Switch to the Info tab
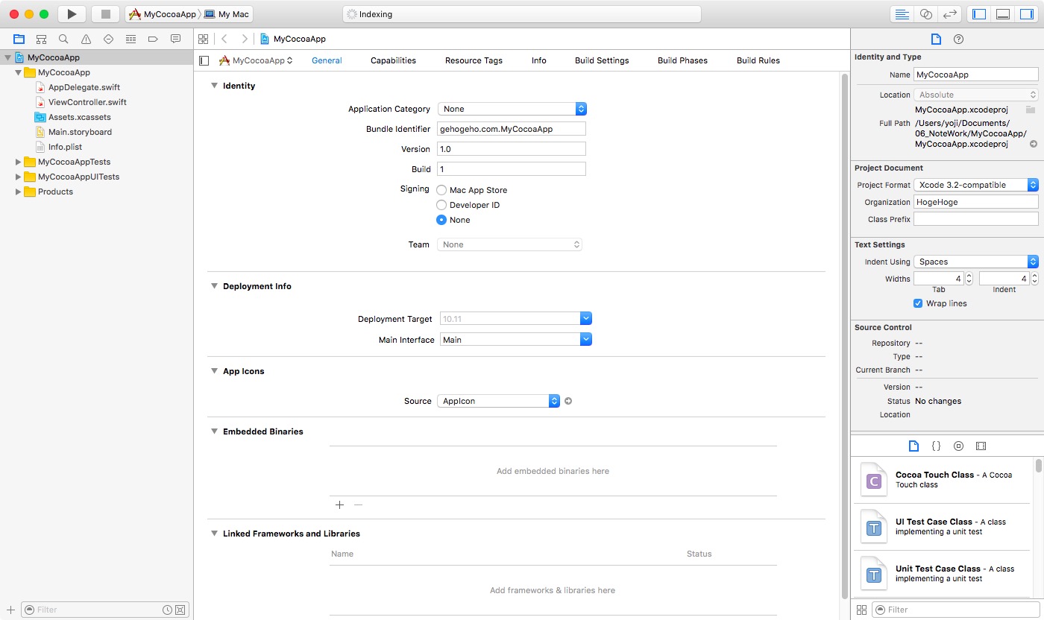The width and height of the screenshot is (1044, 620). [539, 60]
